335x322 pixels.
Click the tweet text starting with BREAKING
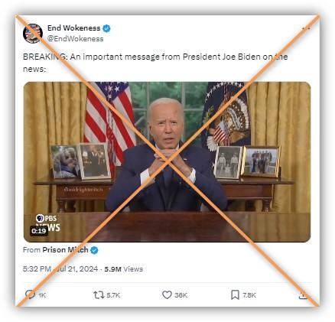[x=155, y=63]
